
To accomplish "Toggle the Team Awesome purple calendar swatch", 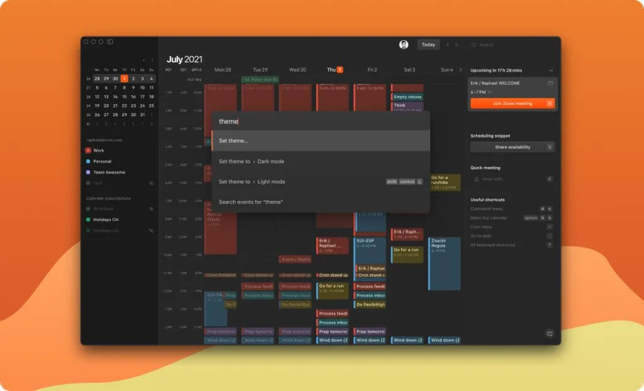I will click(88, 172).
